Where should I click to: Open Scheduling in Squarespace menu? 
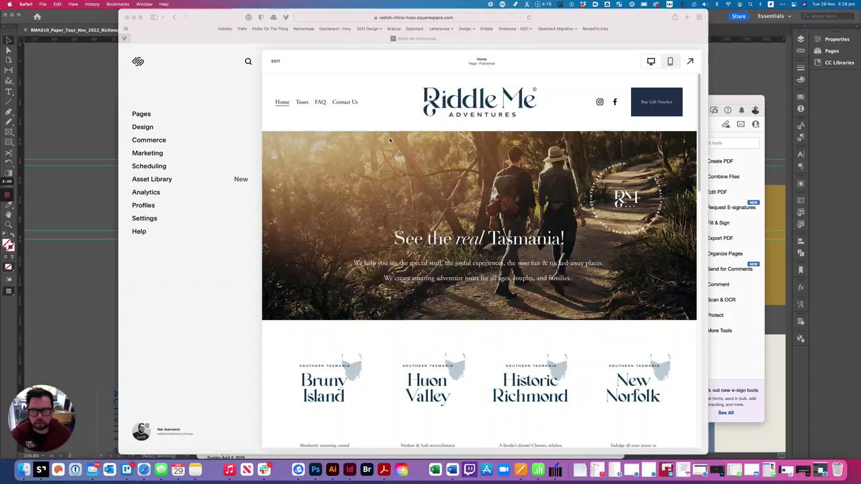(x=149, y=166)
